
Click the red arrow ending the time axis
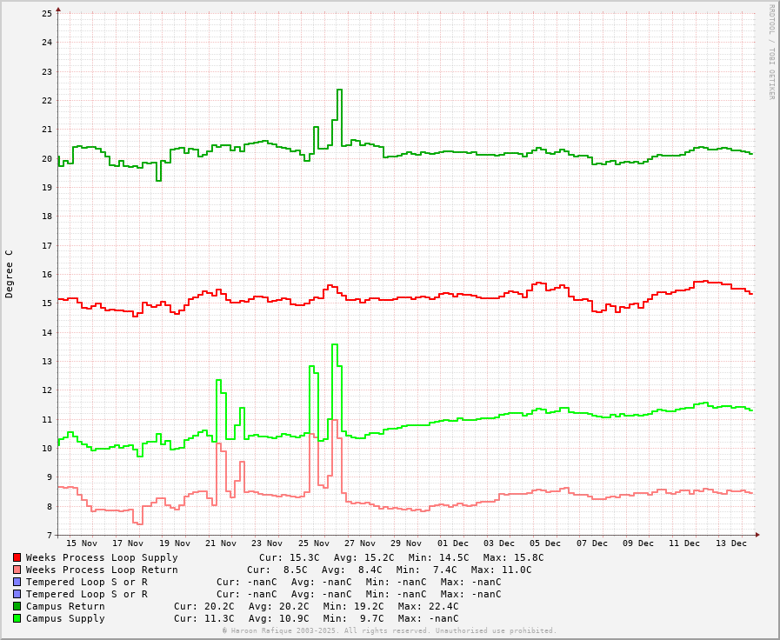[757, 535]
